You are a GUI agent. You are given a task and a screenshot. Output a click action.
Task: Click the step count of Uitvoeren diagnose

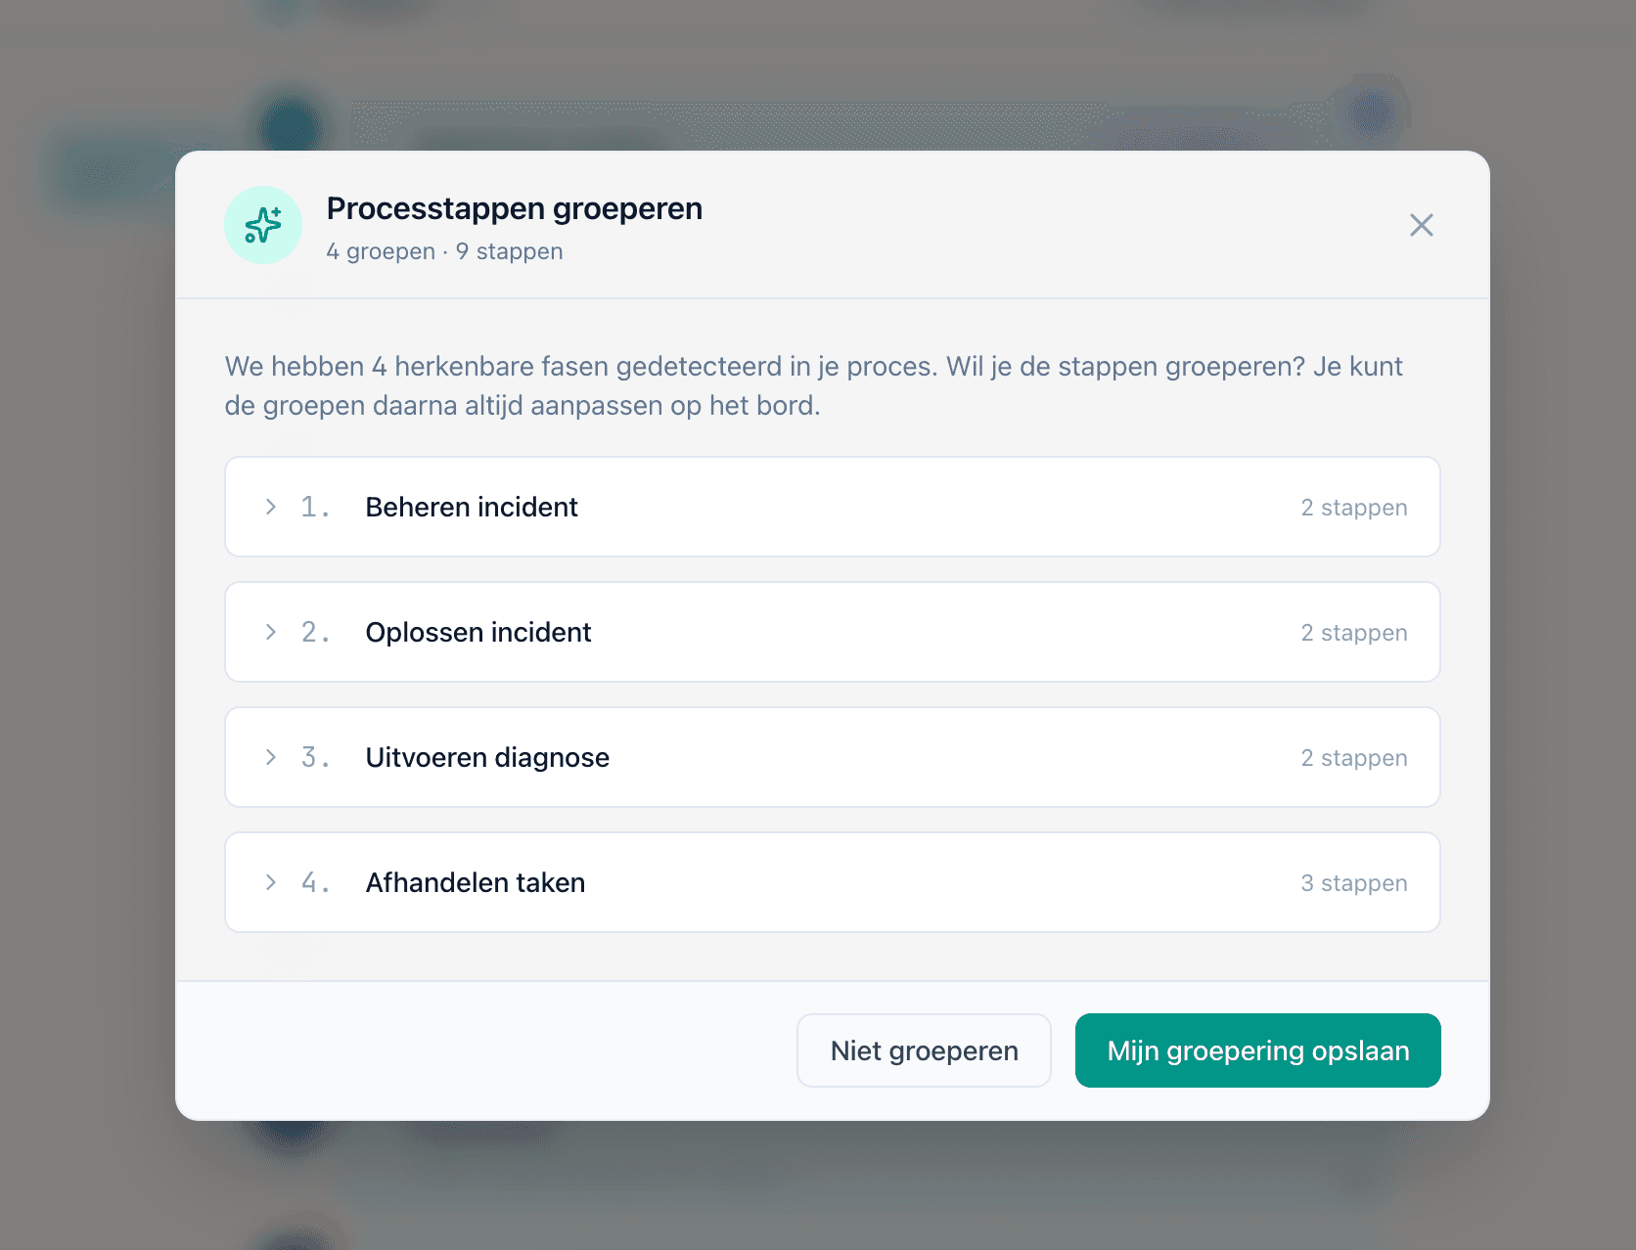(1353, 758)
